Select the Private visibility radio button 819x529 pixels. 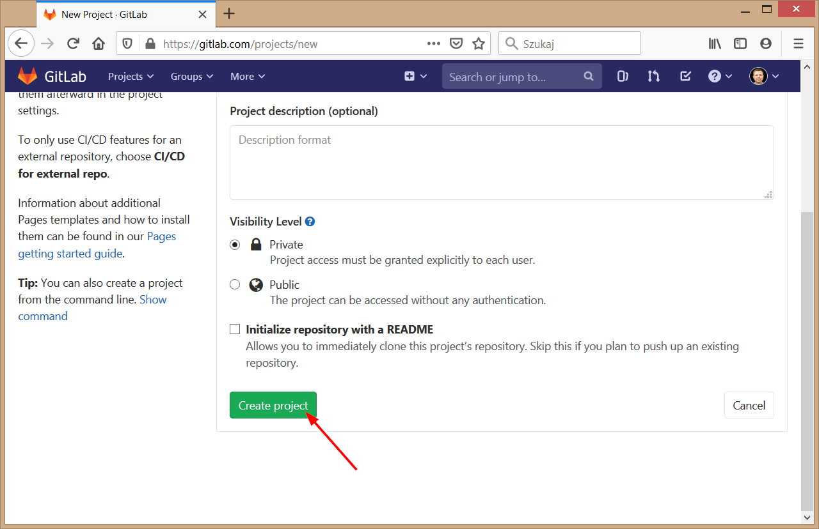click(235, 245)
